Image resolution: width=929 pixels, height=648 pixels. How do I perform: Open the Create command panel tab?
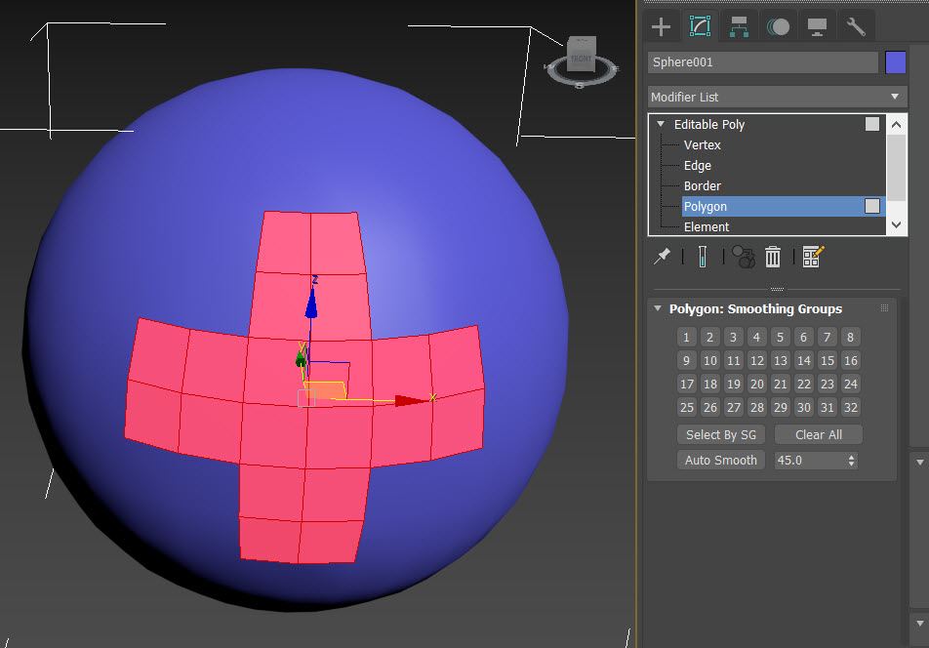662,26
